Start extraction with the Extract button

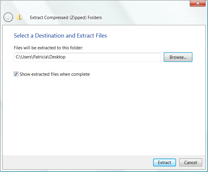pyautogui.click(x=165, y=162)
